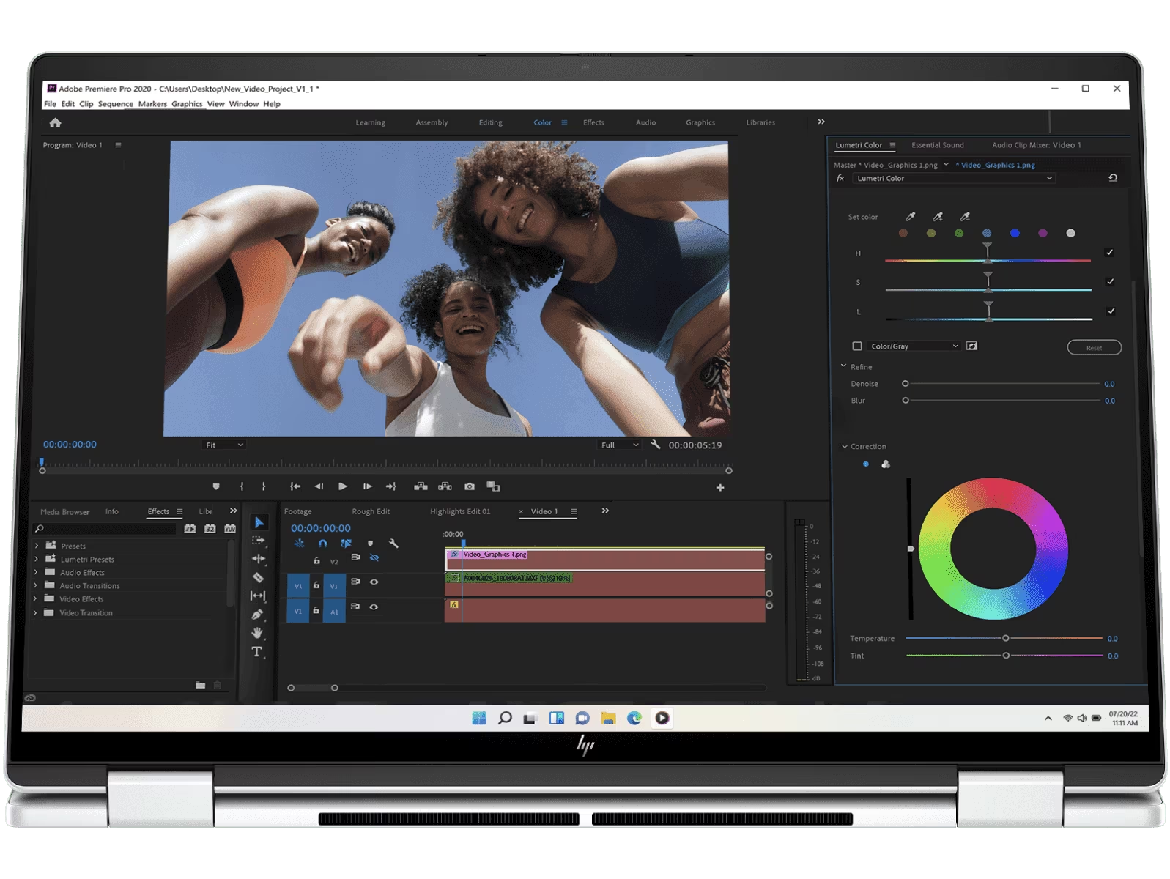Go to In point
This screenshot has height=879, width=1170.
click(x=295, y=486)
